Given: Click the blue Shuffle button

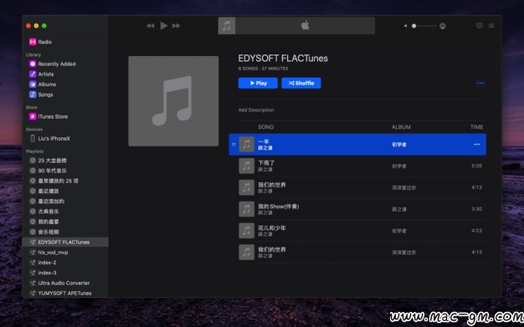Looking at the screenshot, I should (301, 83).
